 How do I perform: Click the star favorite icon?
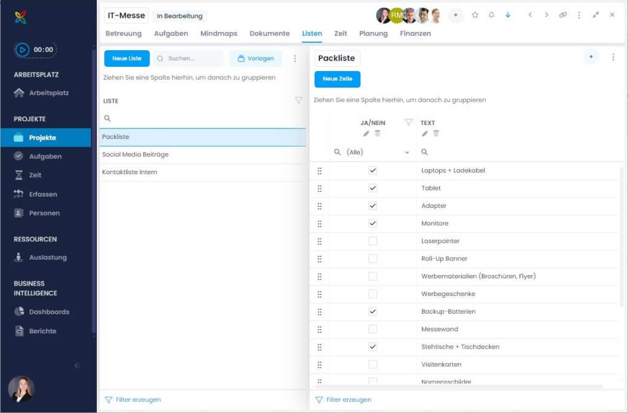point(475,15)
